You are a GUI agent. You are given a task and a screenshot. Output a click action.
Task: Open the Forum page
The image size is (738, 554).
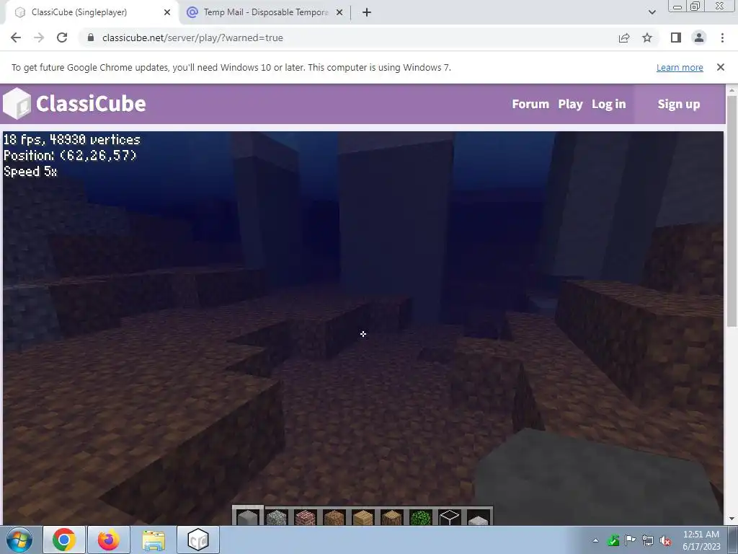(530, 104)
